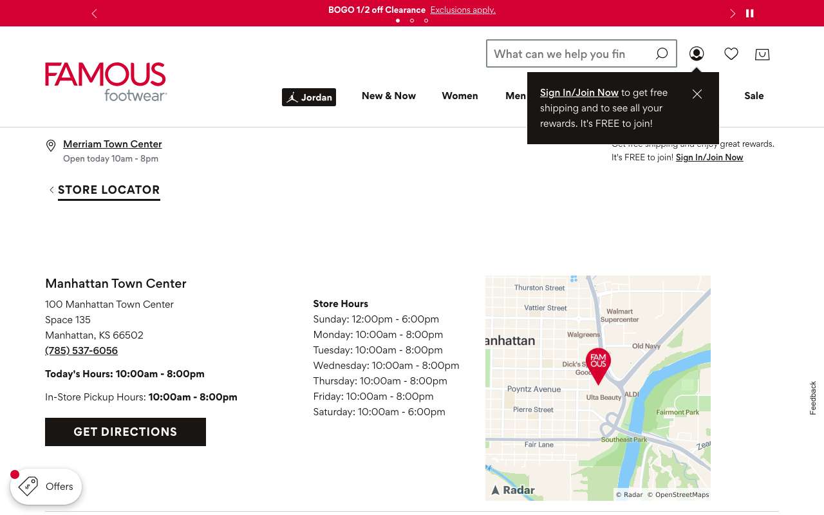
Task: Call the store phone number link
Action: tap(82, 351)
